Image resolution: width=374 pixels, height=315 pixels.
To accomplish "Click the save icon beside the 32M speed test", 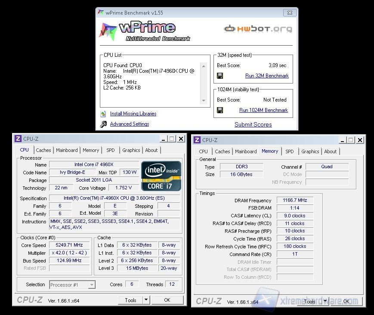I will [x=220, y=75].
